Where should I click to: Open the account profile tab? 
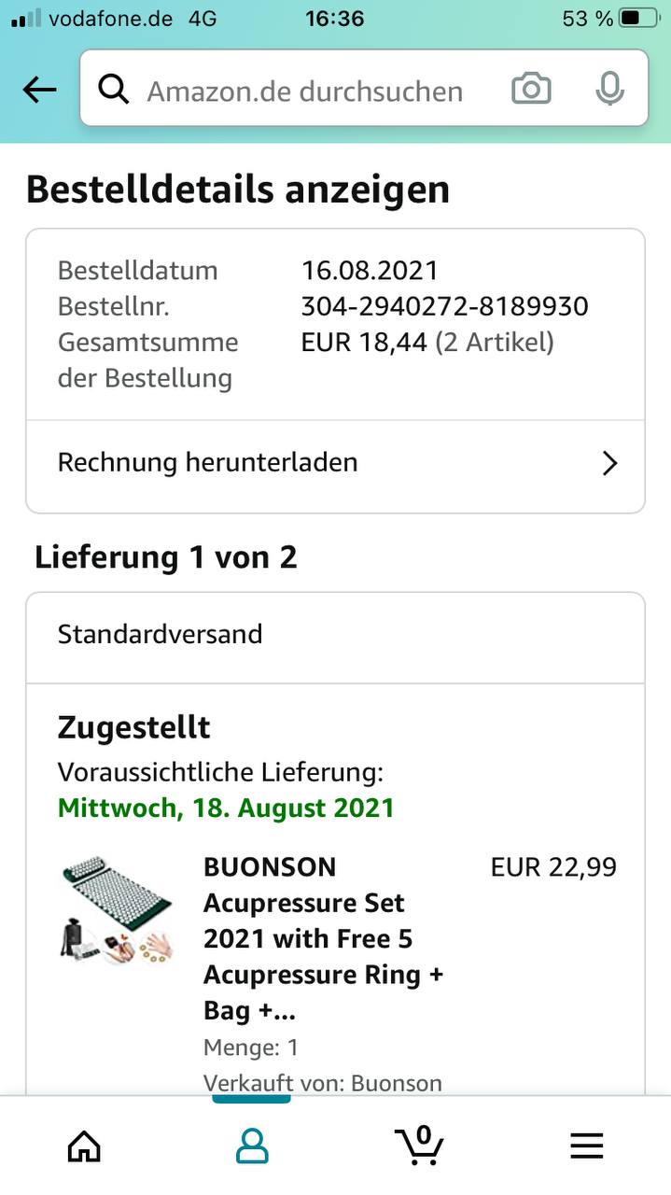click(252, 1145)
